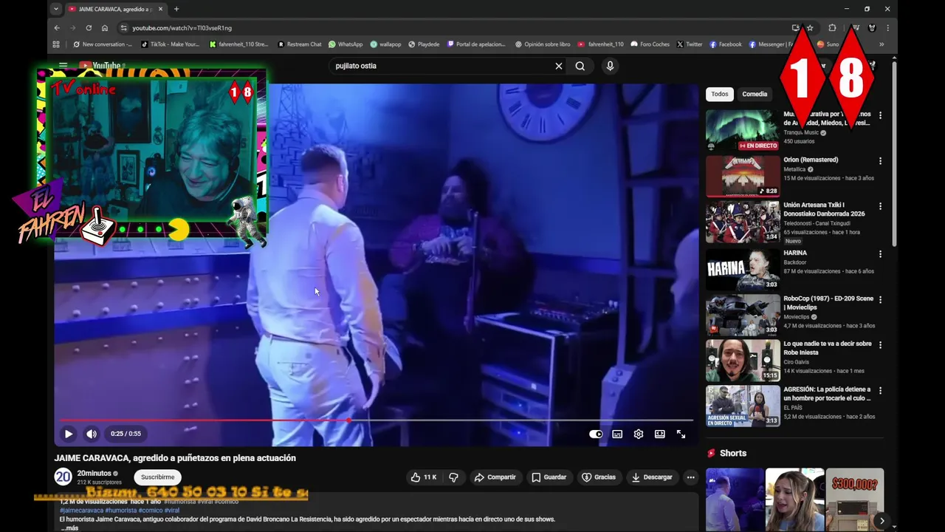Open the $300,000? Shorts thumbnail
The image size is (945, 532).
(x=855, y=499)
